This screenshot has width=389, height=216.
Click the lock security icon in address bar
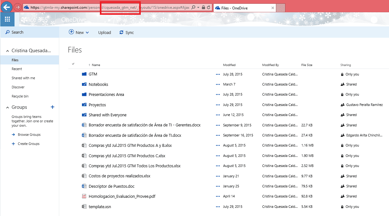[x=203, y=7]
